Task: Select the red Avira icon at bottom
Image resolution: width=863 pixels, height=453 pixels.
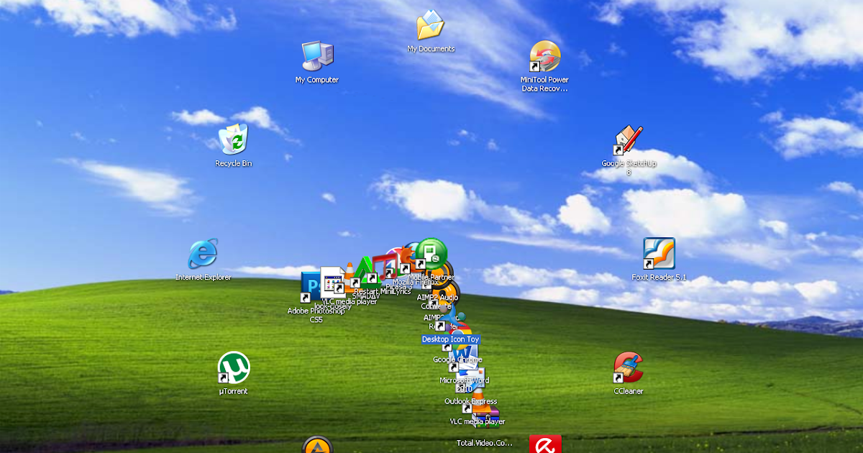Action: pyautogui.click(x=545, y=444)
